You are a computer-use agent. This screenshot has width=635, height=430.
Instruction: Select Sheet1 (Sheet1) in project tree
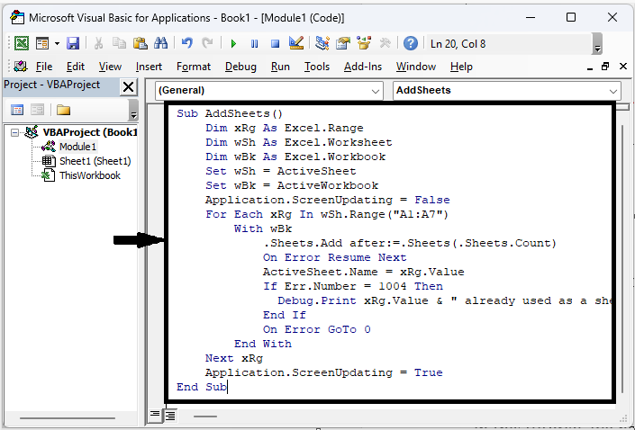coord(95,161)
